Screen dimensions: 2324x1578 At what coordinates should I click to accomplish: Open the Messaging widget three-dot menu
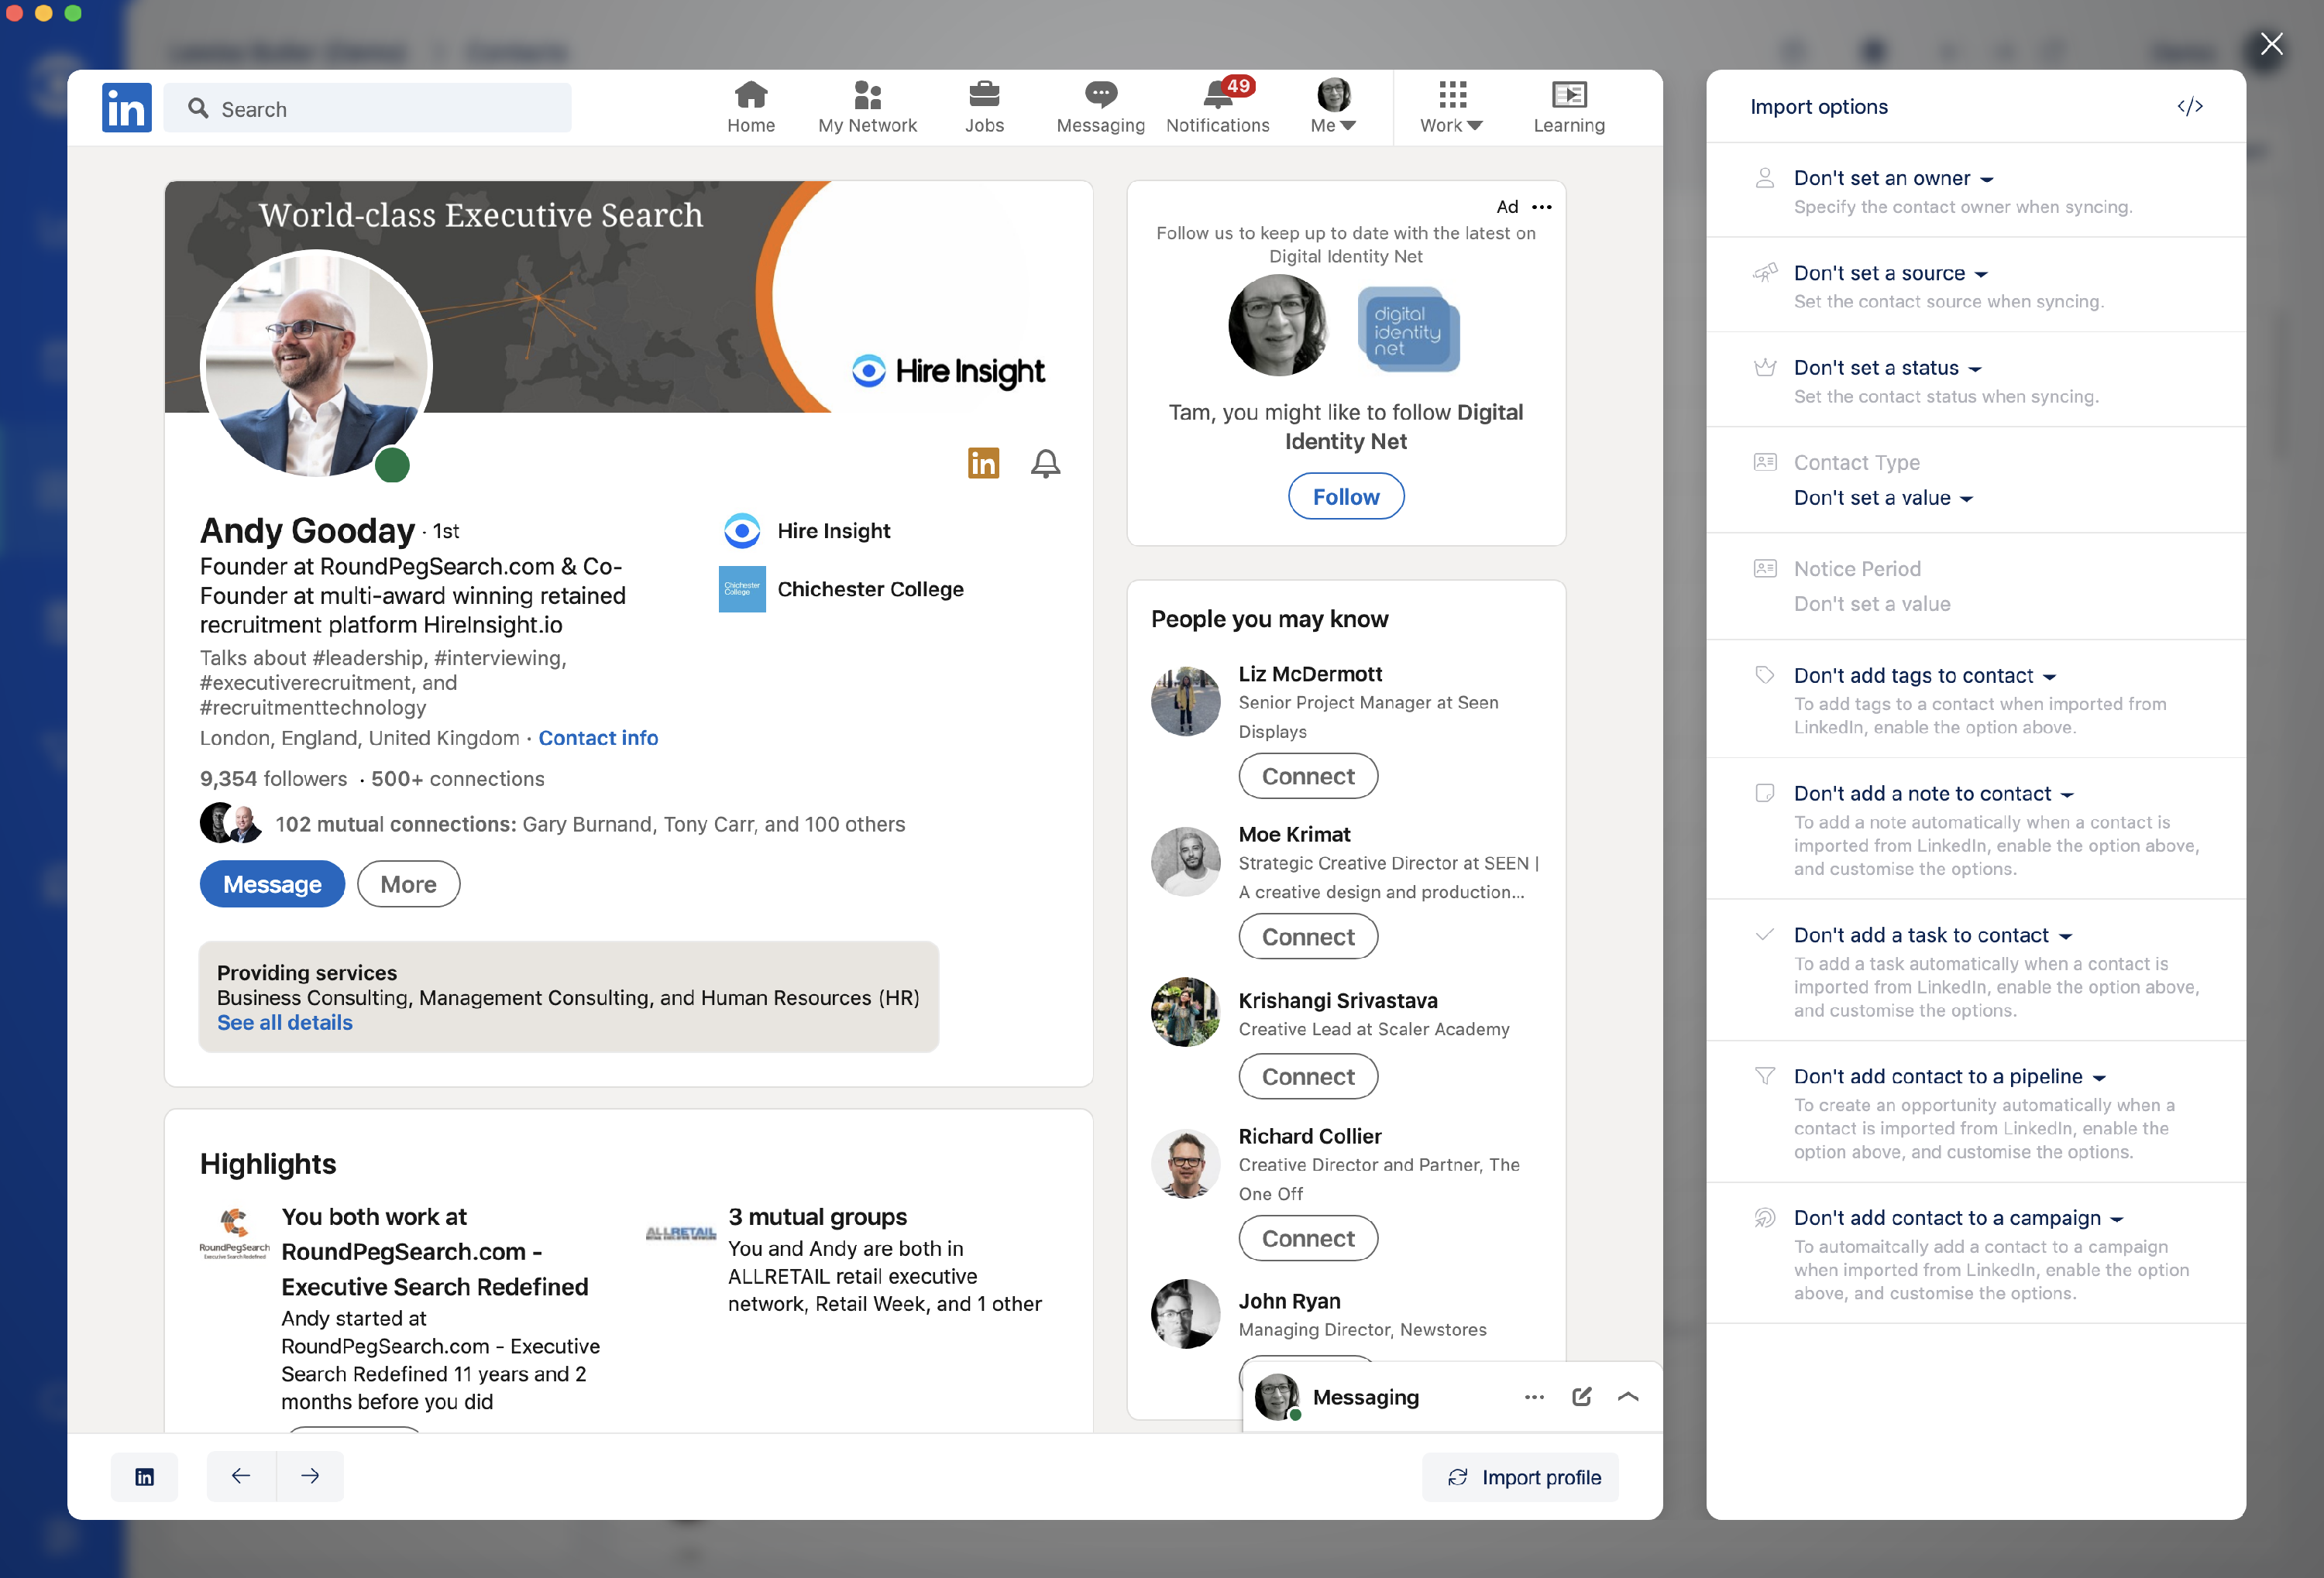tap(1534, 1397)
